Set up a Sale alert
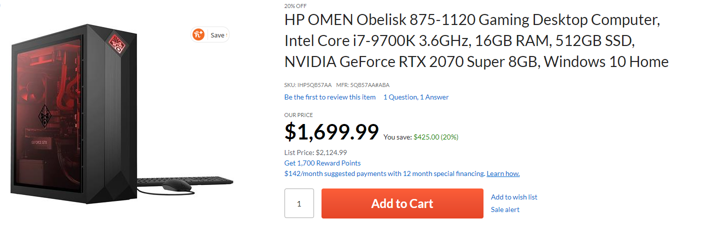This screenshot has width=701, height=225. (504, 209)
